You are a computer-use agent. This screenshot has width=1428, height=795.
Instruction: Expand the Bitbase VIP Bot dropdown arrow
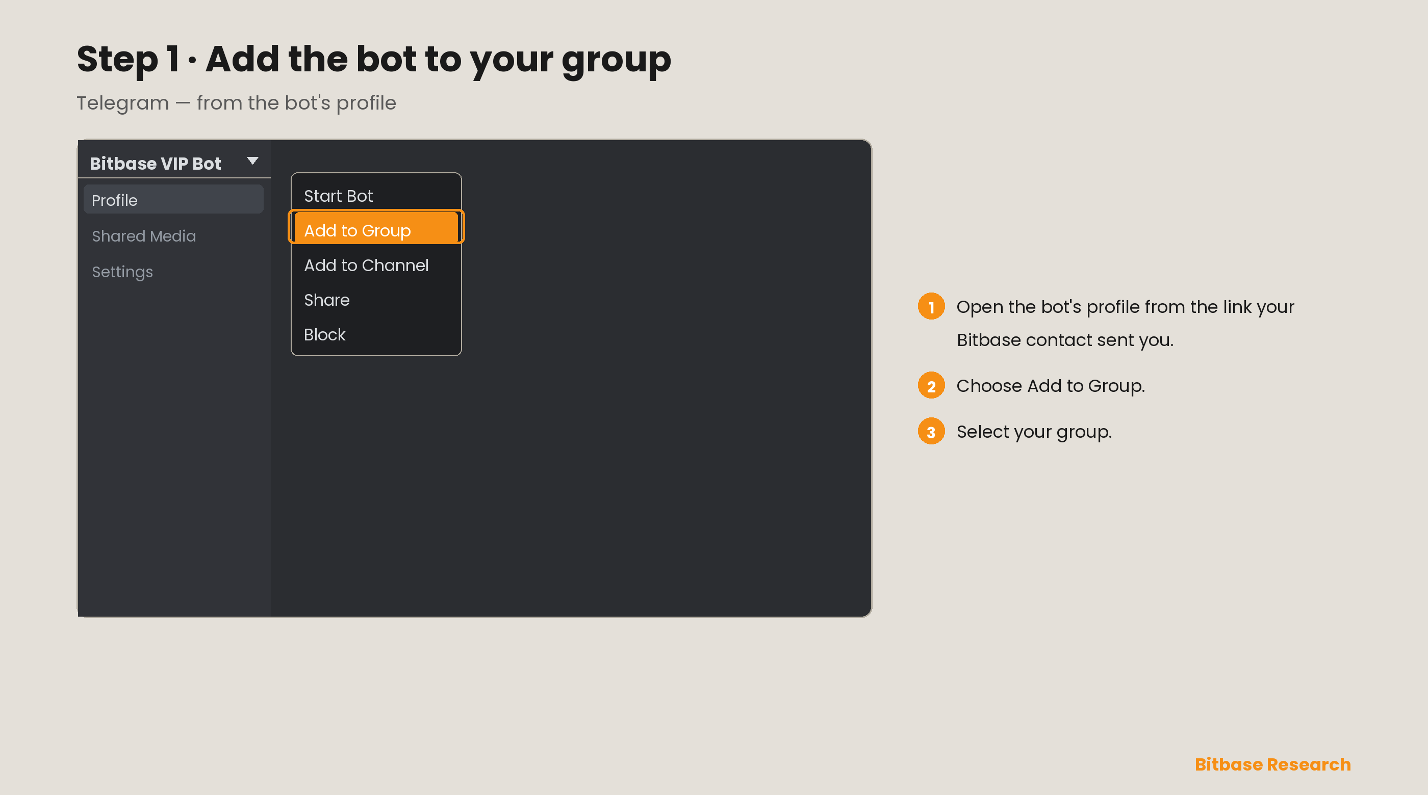tap(252, 161)
